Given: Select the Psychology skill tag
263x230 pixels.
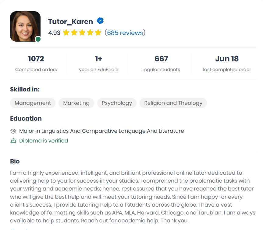Looking at the screenshot, I should [117, 103].
